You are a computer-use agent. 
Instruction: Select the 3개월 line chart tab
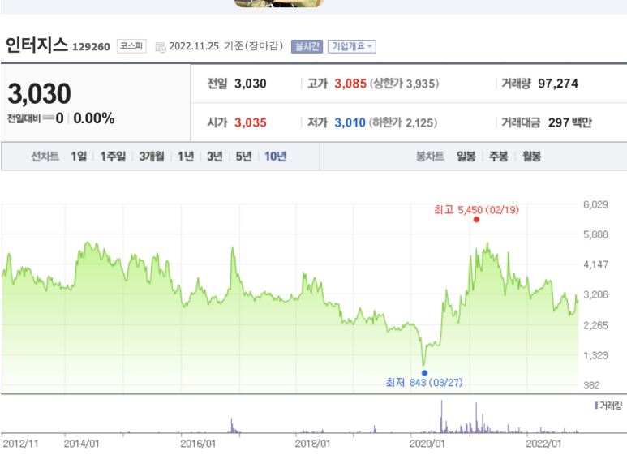[152, 157]
